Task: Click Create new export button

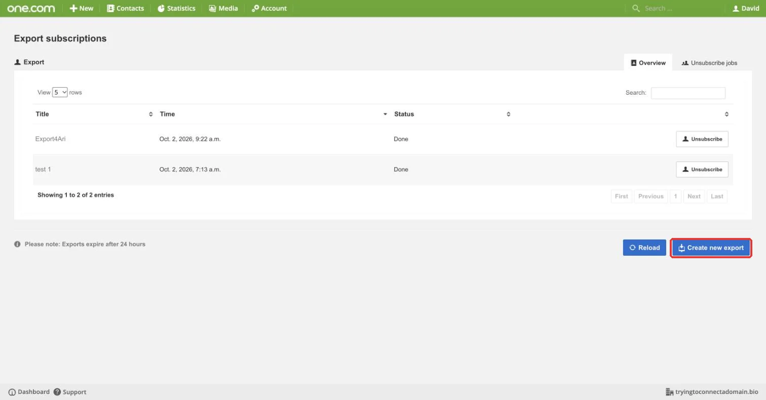Action: 711,248
